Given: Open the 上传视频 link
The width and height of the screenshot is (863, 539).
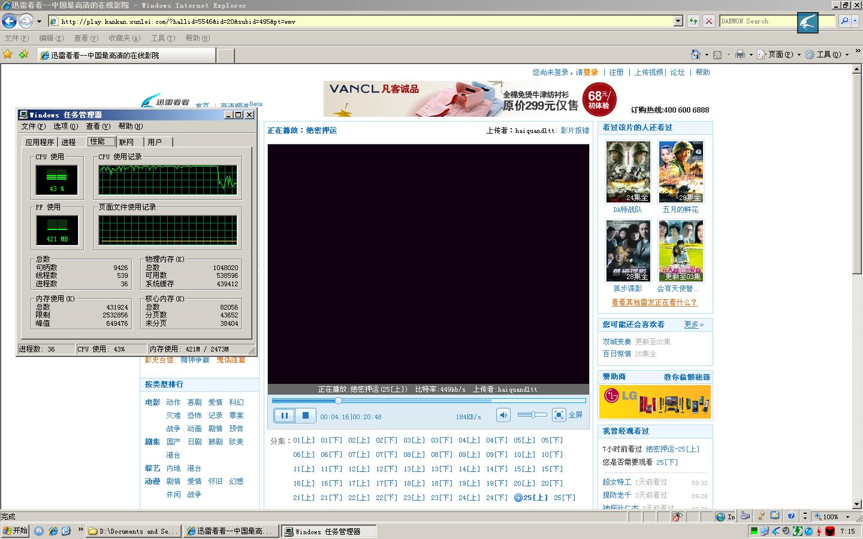Looking at the screenshot, I should (649, 72).
